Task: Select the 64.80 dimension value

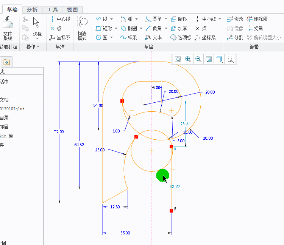Action: pos(79,145)
